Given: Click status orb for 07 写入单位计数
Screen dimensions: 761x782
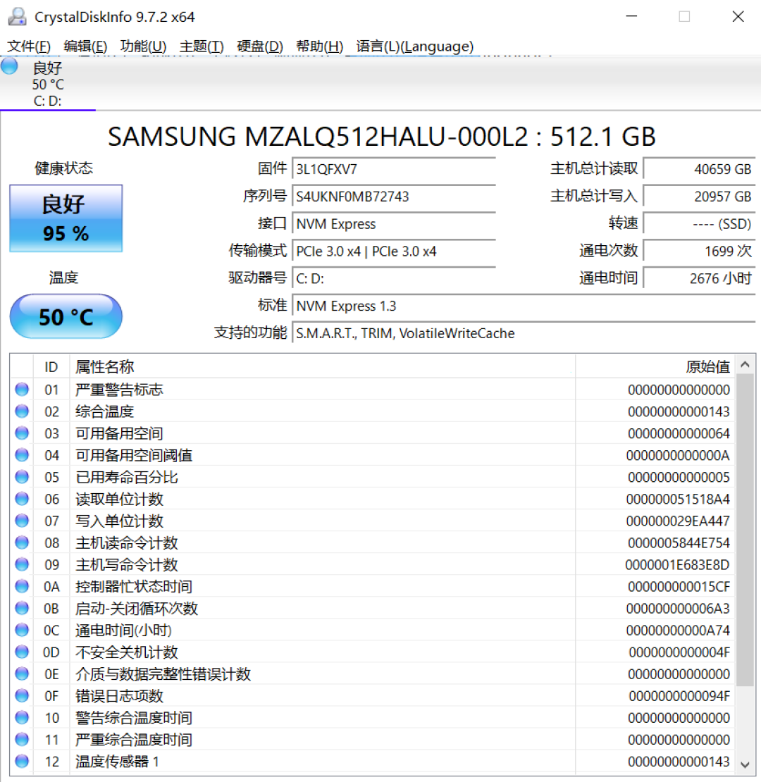Looking at the screenshot, I should [x=22, y=521].
